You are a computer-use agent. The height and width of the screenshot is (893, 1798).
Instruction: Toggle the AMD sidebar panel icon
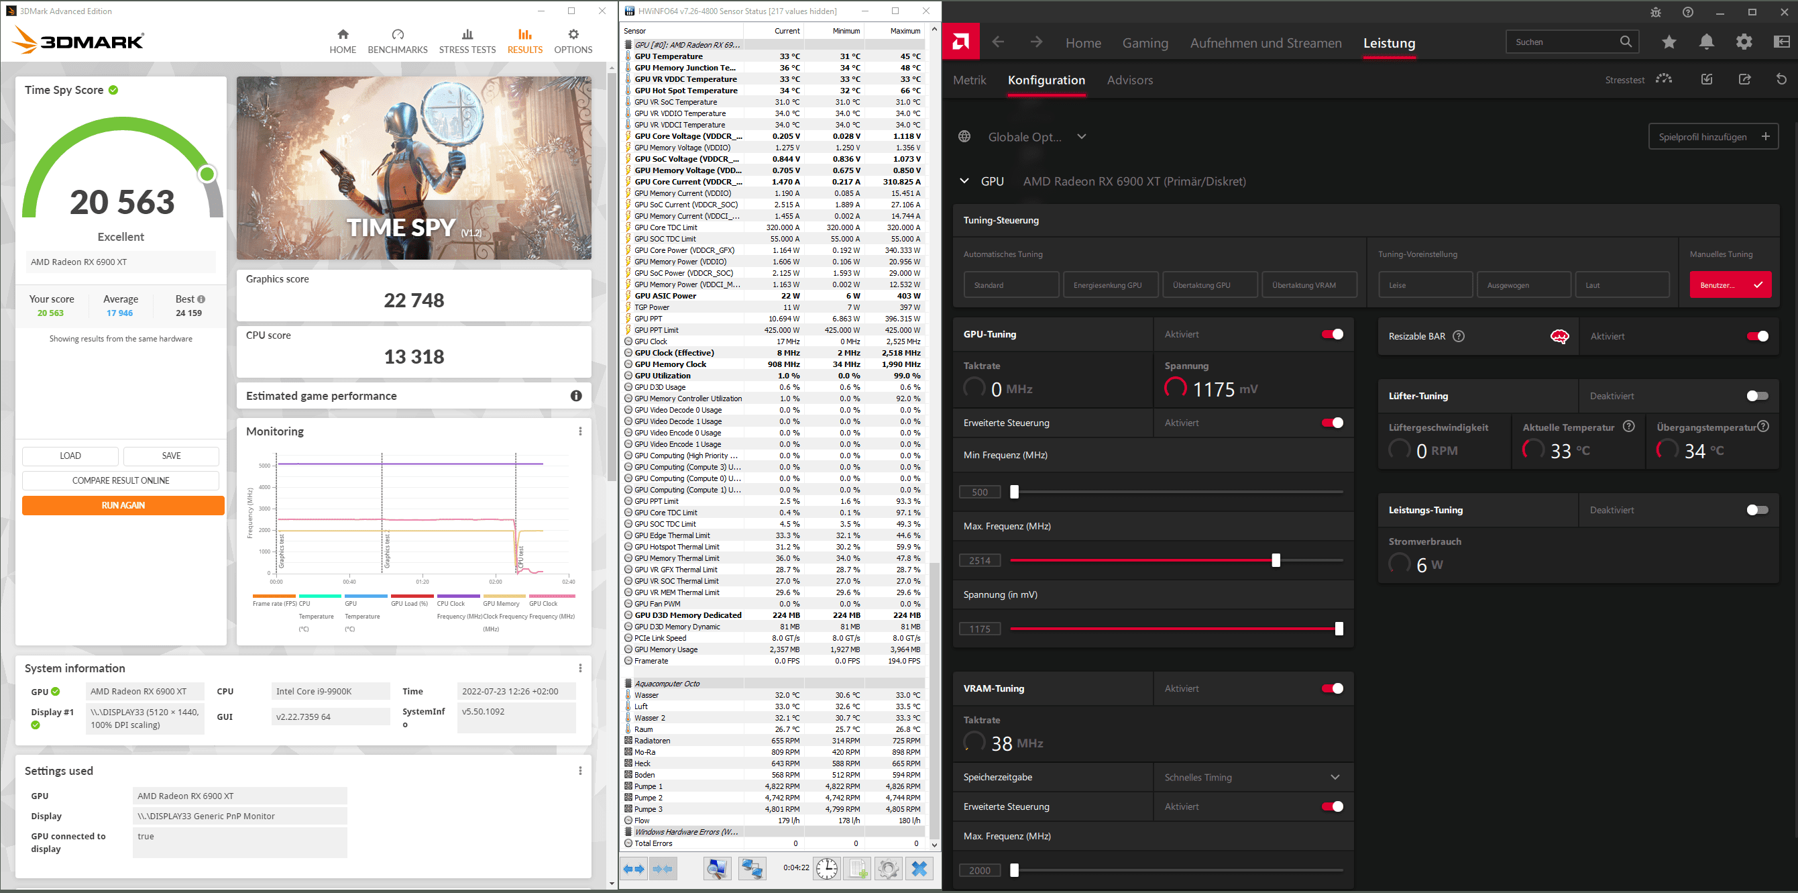pos(1781,42)
